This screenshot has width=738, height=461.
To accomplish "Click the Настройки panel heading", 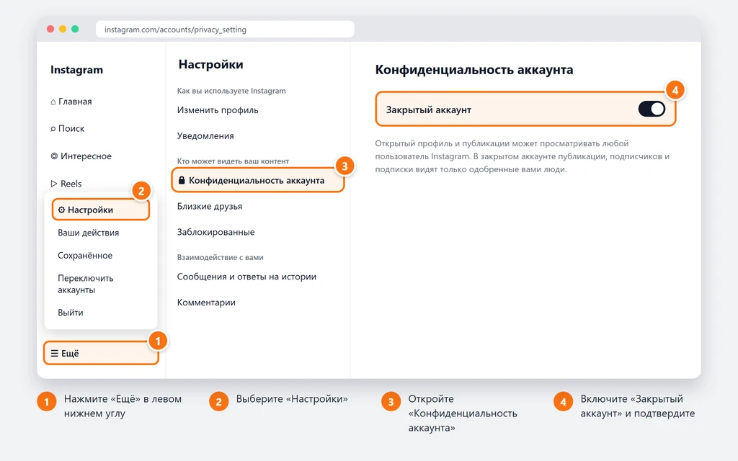I will pyautogui.click(x=211, y=64).
